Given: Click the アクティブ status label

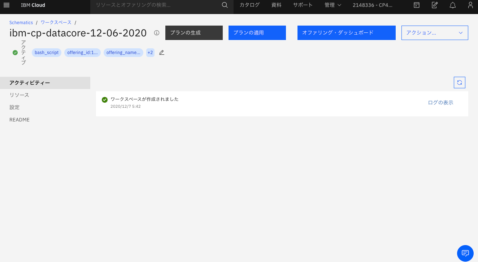Looking at the screenshot, I should (23, 53).
